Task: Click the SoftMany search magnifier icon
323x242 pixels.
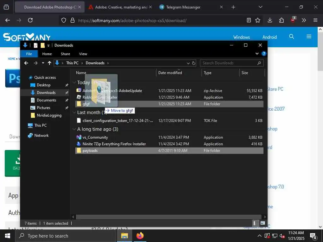Action: (x=291, y=37)
